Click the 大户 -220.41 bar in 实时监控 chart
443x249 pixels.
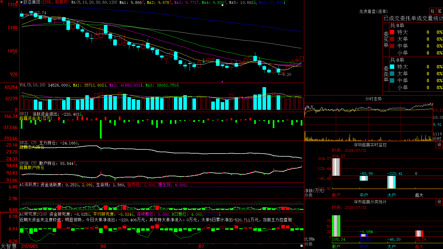(391, 182)
